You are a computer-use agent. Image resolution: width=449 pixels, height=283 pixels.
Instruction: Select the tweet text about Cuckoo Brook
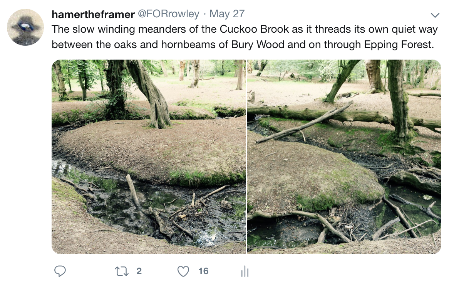245,37
